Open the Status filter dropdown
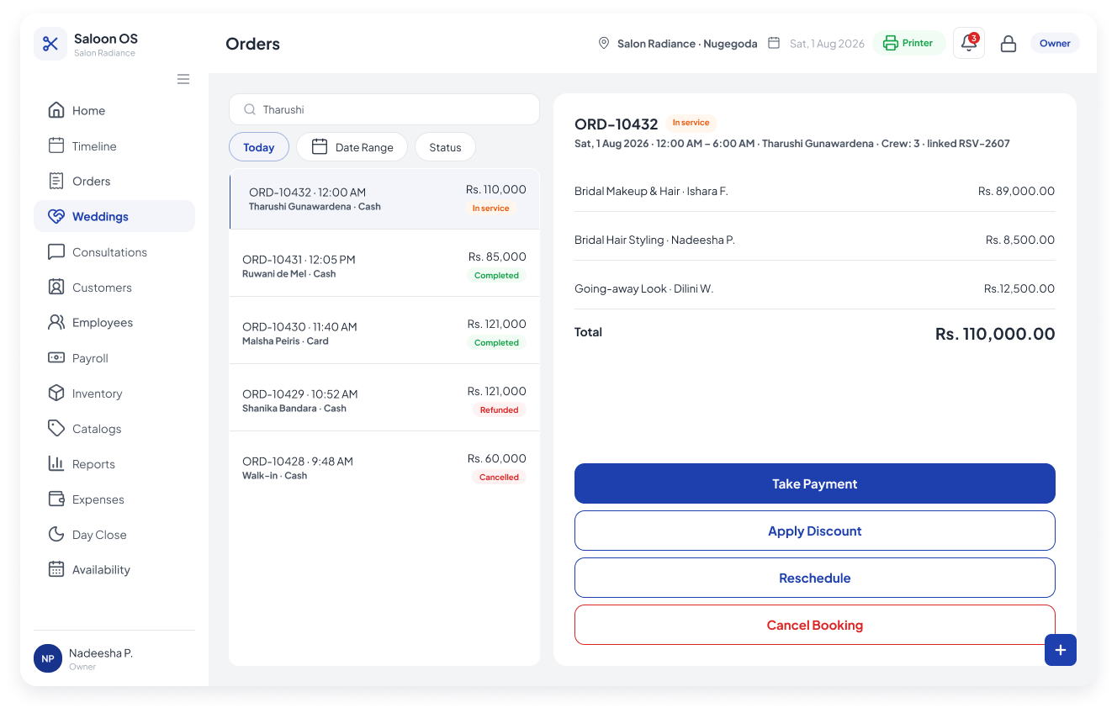 point(445,147)
